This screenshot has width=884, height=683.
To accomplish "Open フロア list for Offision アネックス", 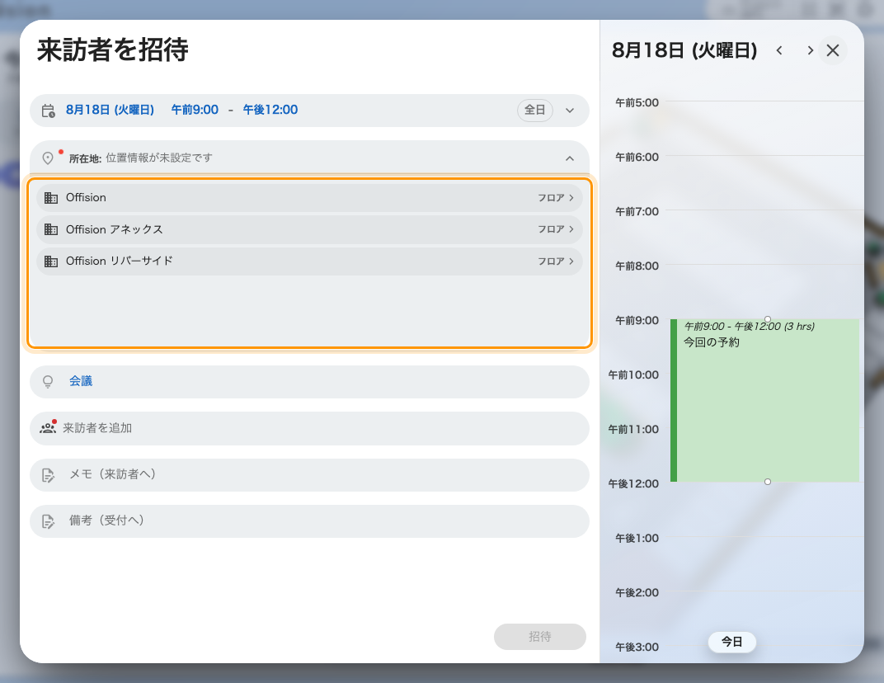I will tap(555, 229).
